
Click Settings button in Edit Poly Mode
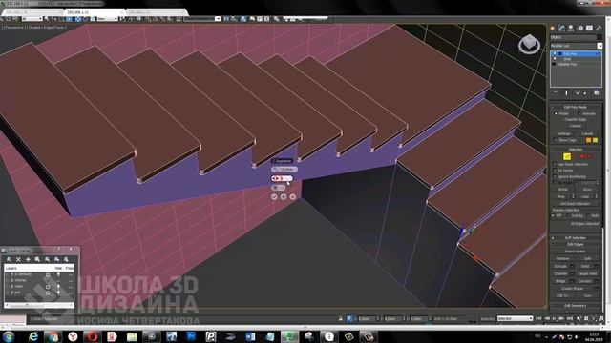click(563, 133)
